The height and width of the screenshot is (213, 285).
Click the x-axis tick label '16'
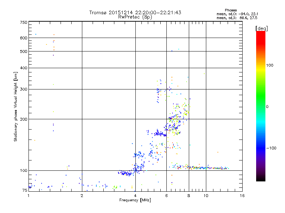pos(242,196)
